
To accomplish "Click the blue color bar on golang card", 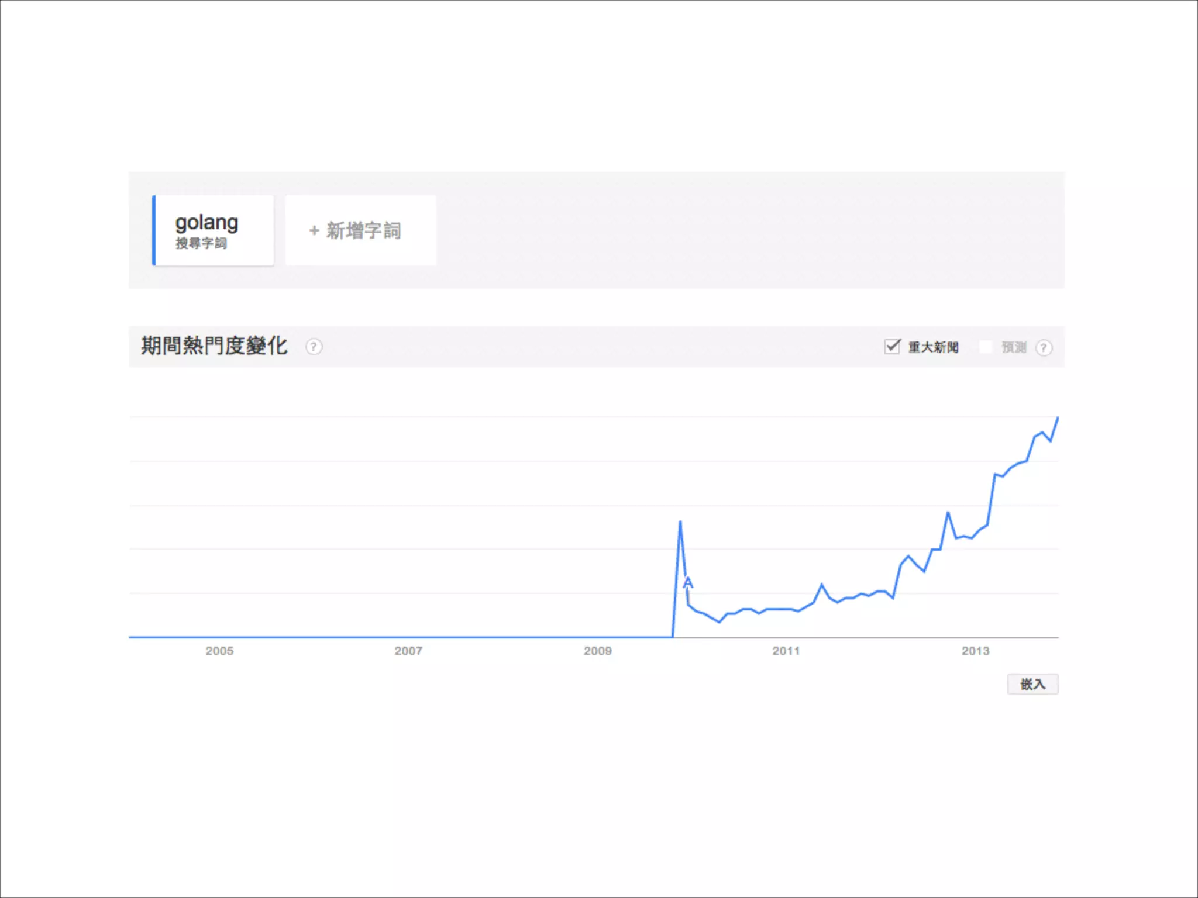I will pos(154,230).
